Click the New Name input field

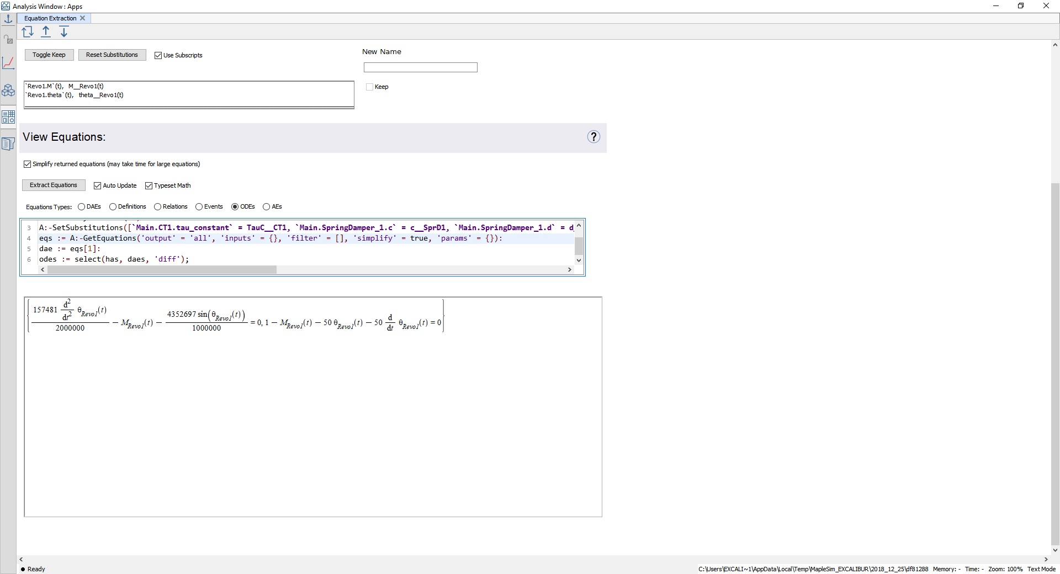421,67
